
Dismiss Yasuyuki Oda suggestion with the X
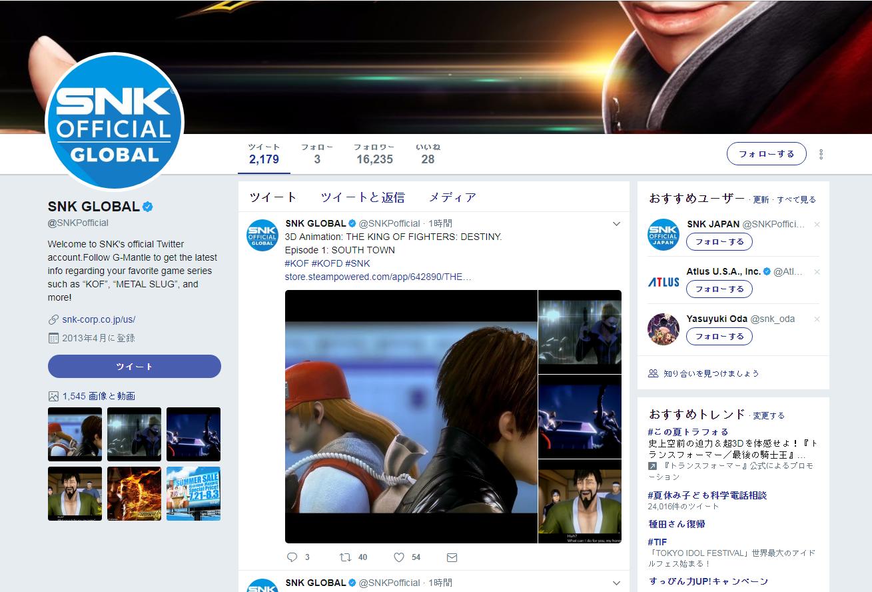(817, 319)
